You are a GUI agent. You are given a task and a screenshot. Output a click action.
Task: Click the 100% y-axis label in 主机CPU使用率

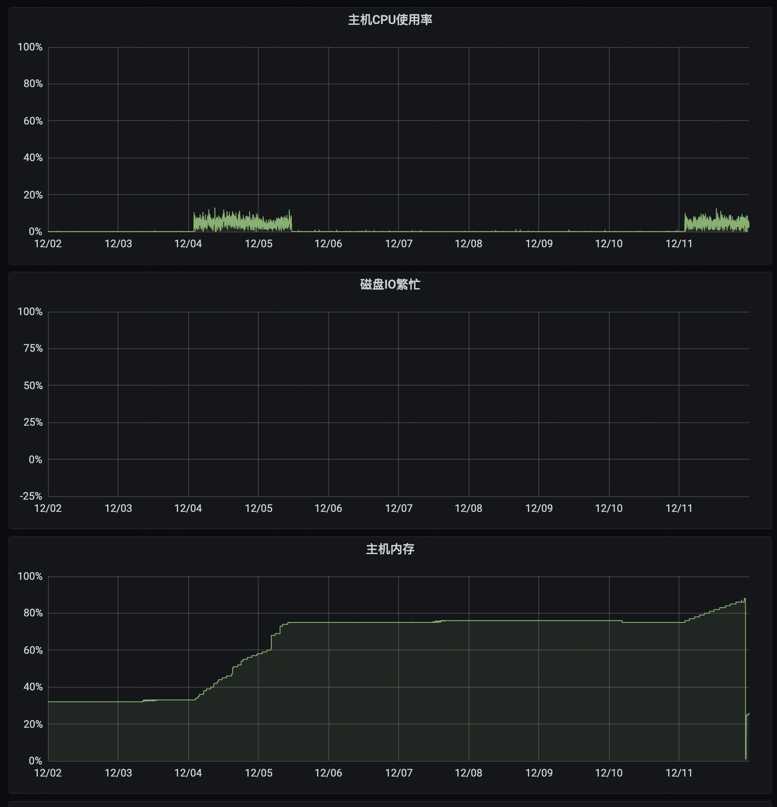(30, 47)
